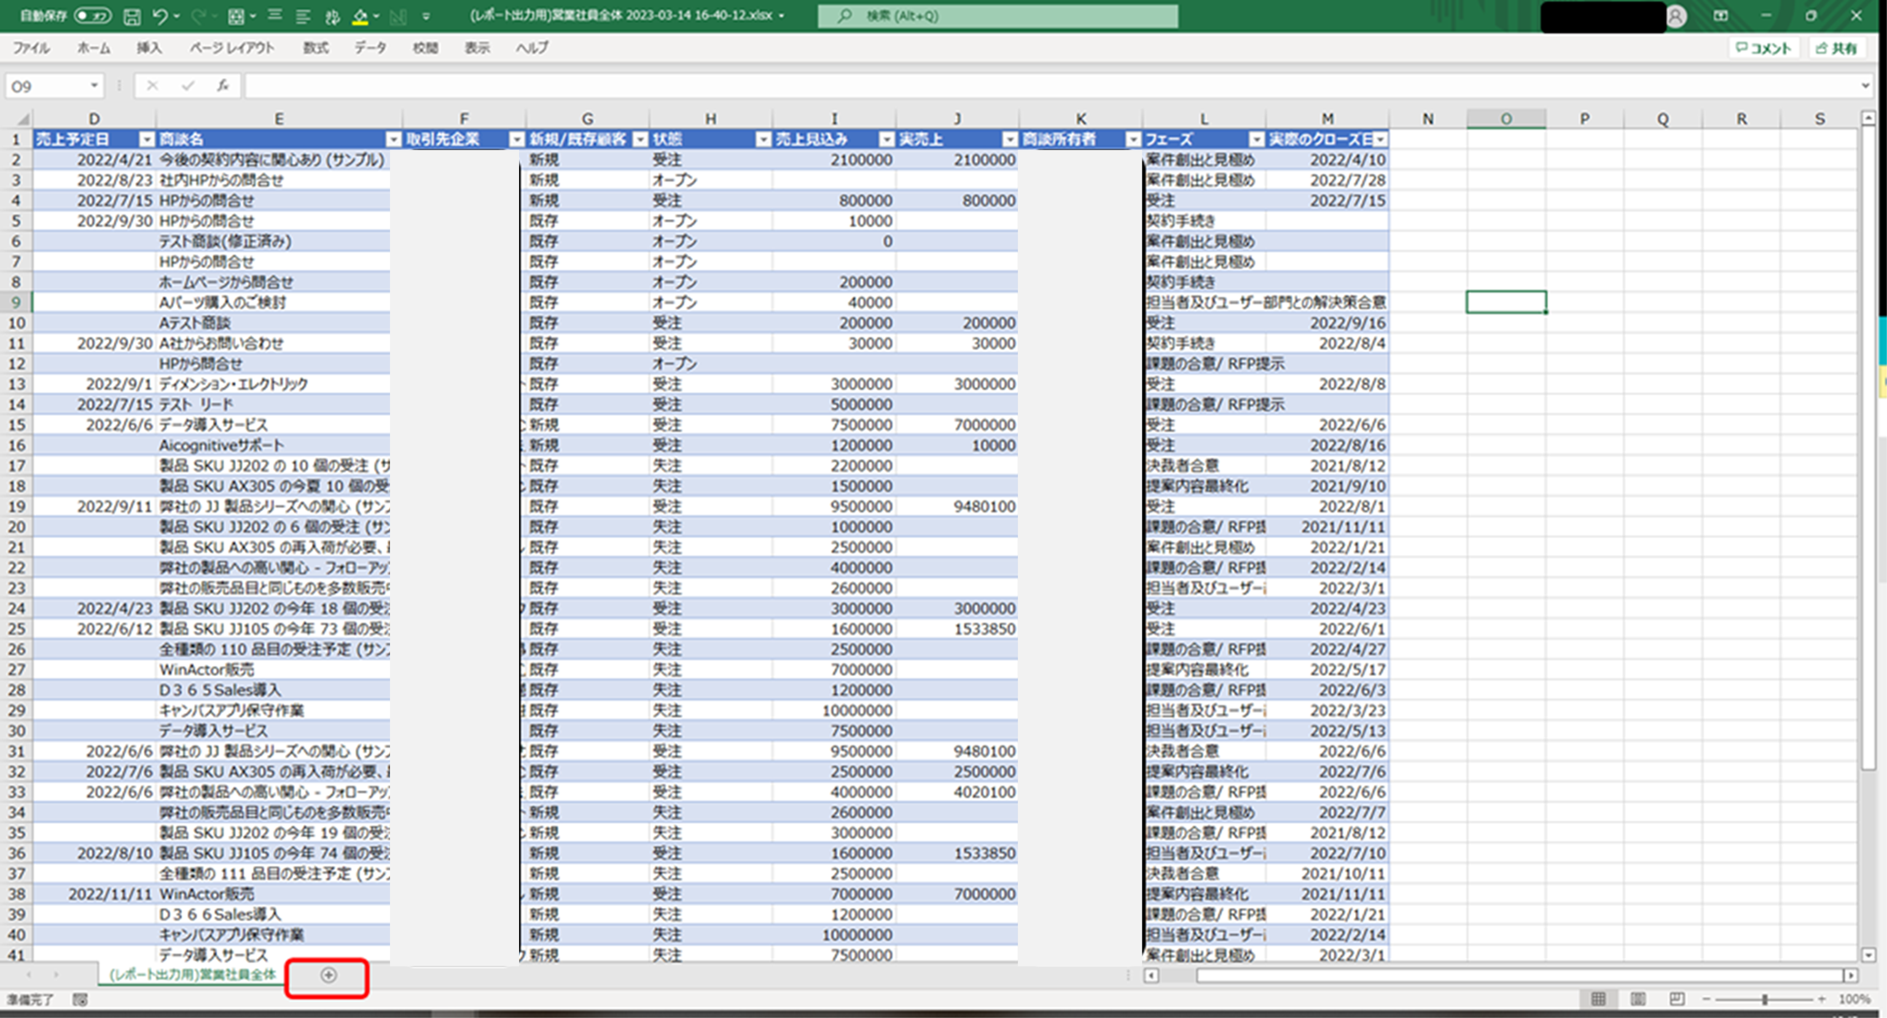Click the コメント button
The height and width of the screenshot is (1018, 1887).
coord(1764,49)
